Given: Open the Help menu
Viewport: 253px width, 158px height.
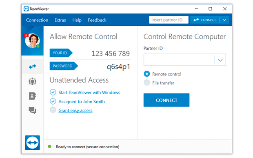Looking at the screenshot, I should click(77, 20).
